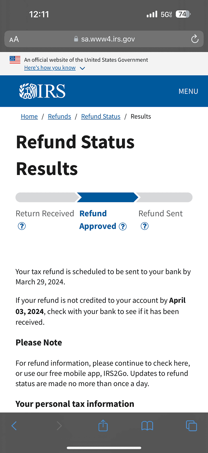The height and width of the screenshot is (453, 208).
Task: Go to Home breadcrumb link
Action: coord(29,116)
